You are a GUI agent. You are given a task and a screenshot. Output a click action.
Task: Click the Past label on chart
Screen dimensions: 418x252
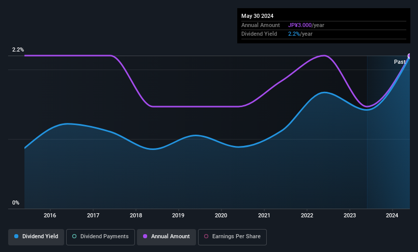point(400,62)
